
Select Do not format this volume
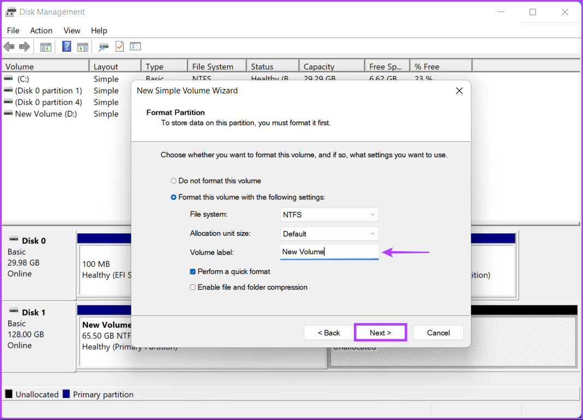tap(215, 181)
